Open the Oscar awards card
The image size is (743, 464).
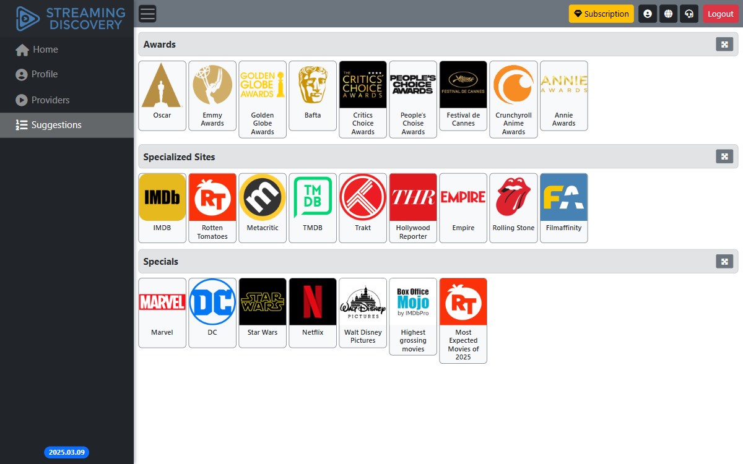coord(162,96)
